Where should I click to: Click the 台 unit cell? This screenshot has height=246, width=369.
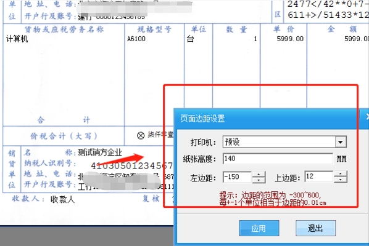pyautogui.click(x=190, y=39)
